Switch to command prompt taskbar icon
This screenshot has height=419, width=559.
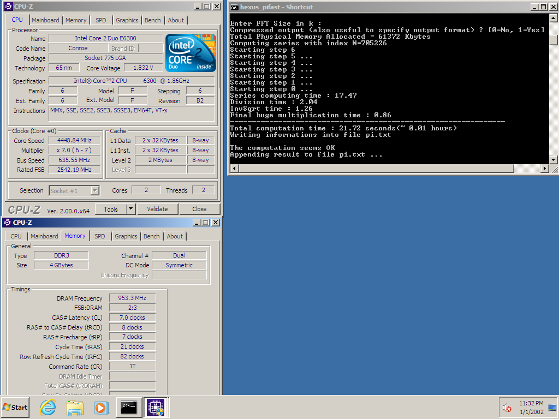129,407
